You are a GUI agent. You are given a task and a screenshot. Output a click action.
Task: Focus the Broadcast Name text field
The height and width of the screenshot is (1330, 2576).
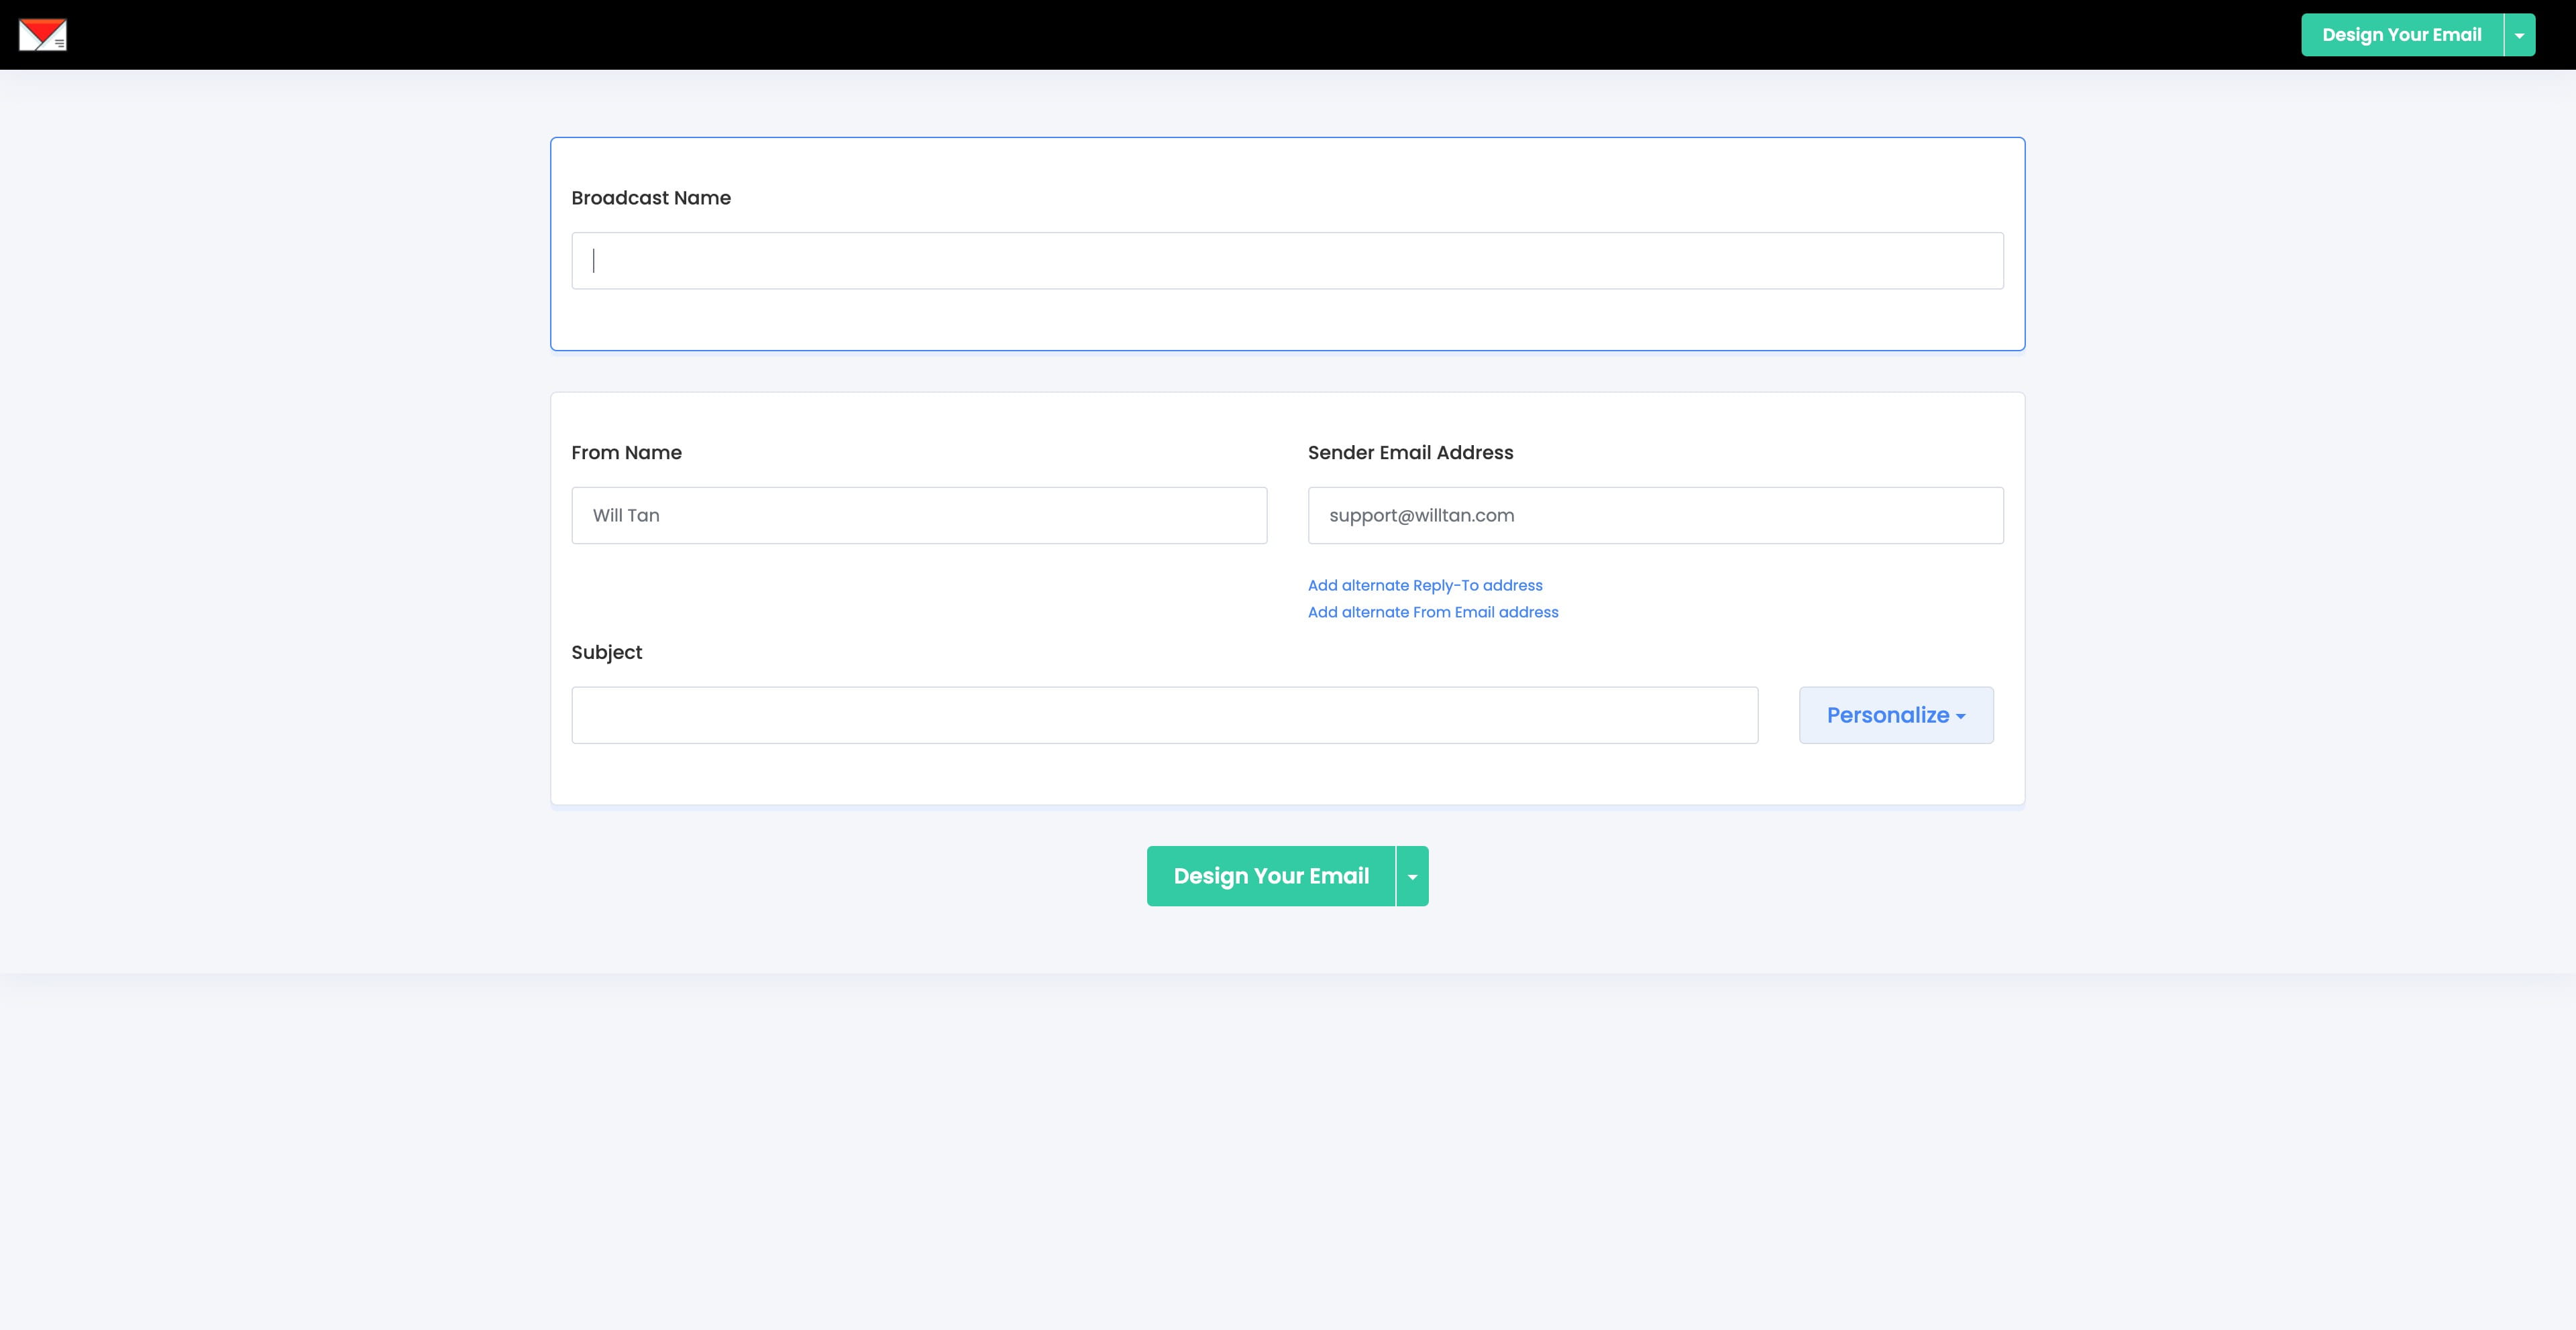pyautogui.click(x=1287, y=261)
